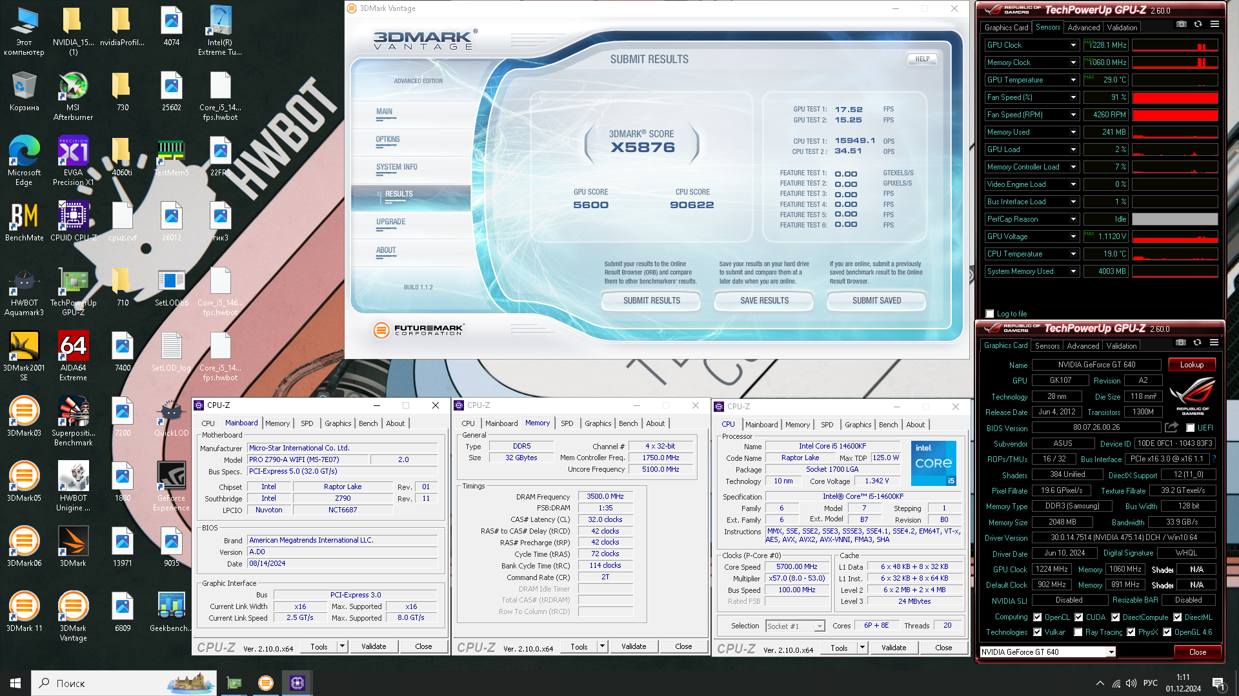Toggle DirectCompute checkbox

[x=1114, y=617]
